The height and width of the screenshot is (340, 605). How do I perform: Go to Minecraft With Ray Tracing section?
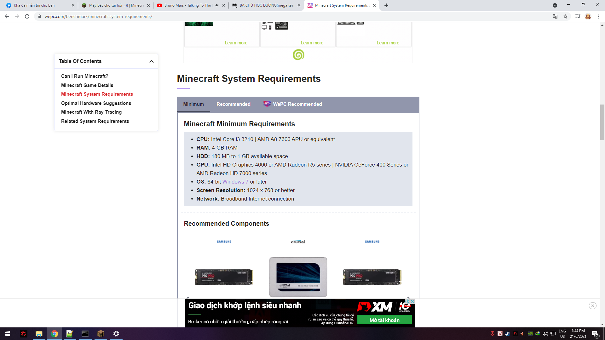(x=91, y=112)
